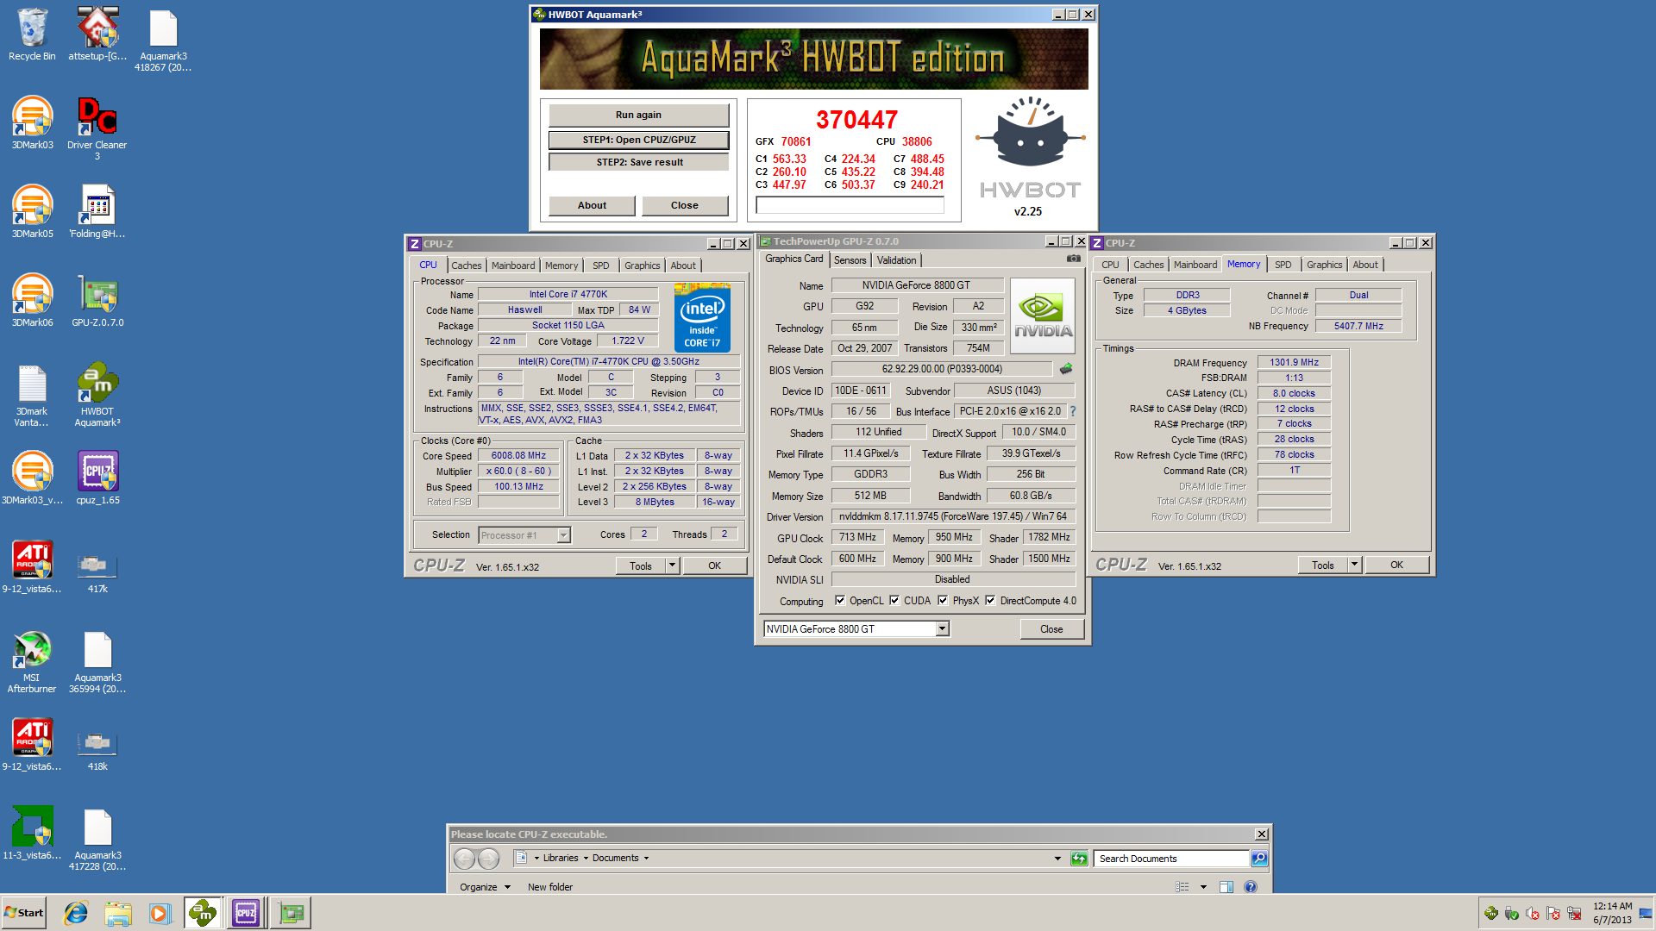
Task: Click the Intel Core i7 4770K name value
Action: (x=568, y=295)
